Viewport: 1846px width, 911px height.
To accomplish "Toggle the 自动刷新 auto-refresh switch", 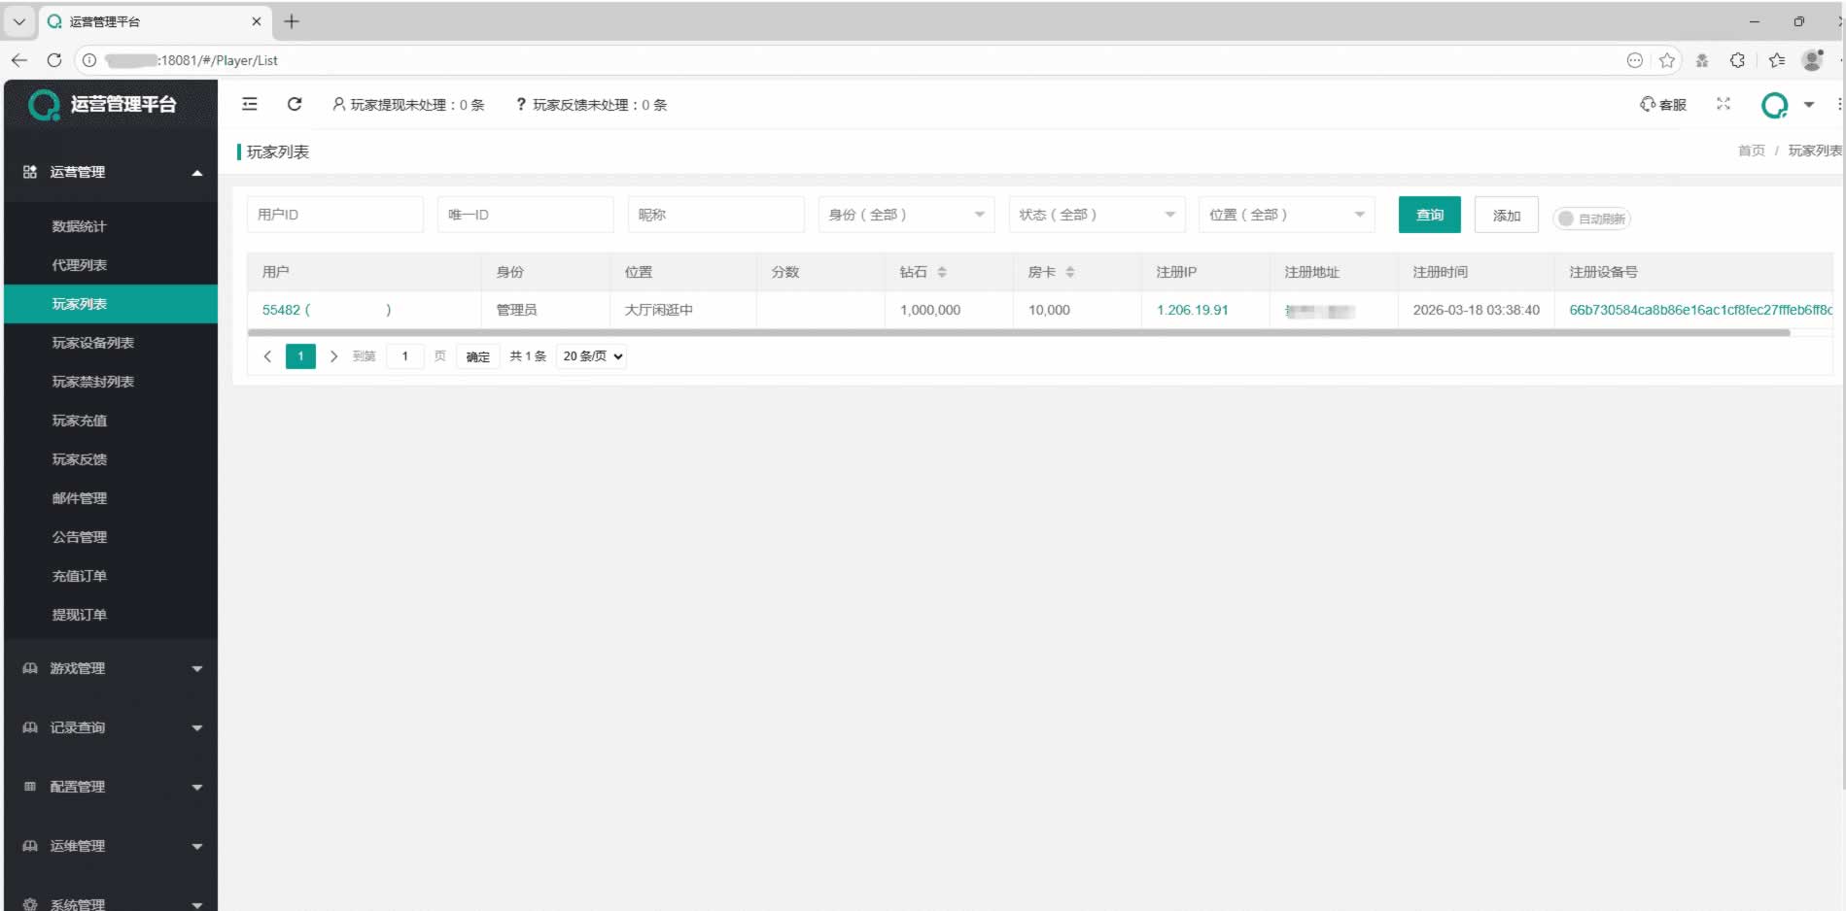I will (1590, 219).
